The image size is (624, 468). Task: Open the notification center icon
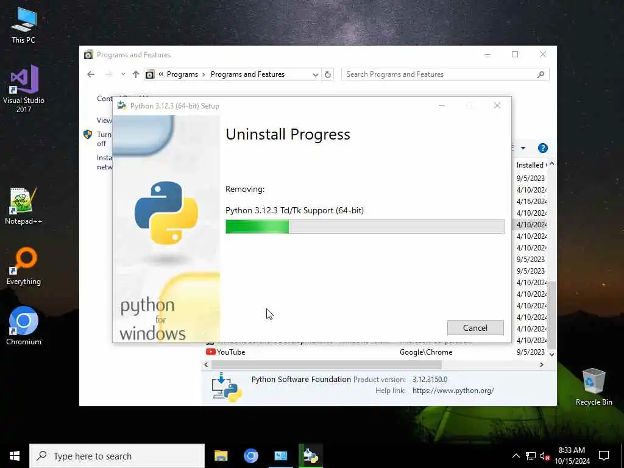click(x=604, y=456)
